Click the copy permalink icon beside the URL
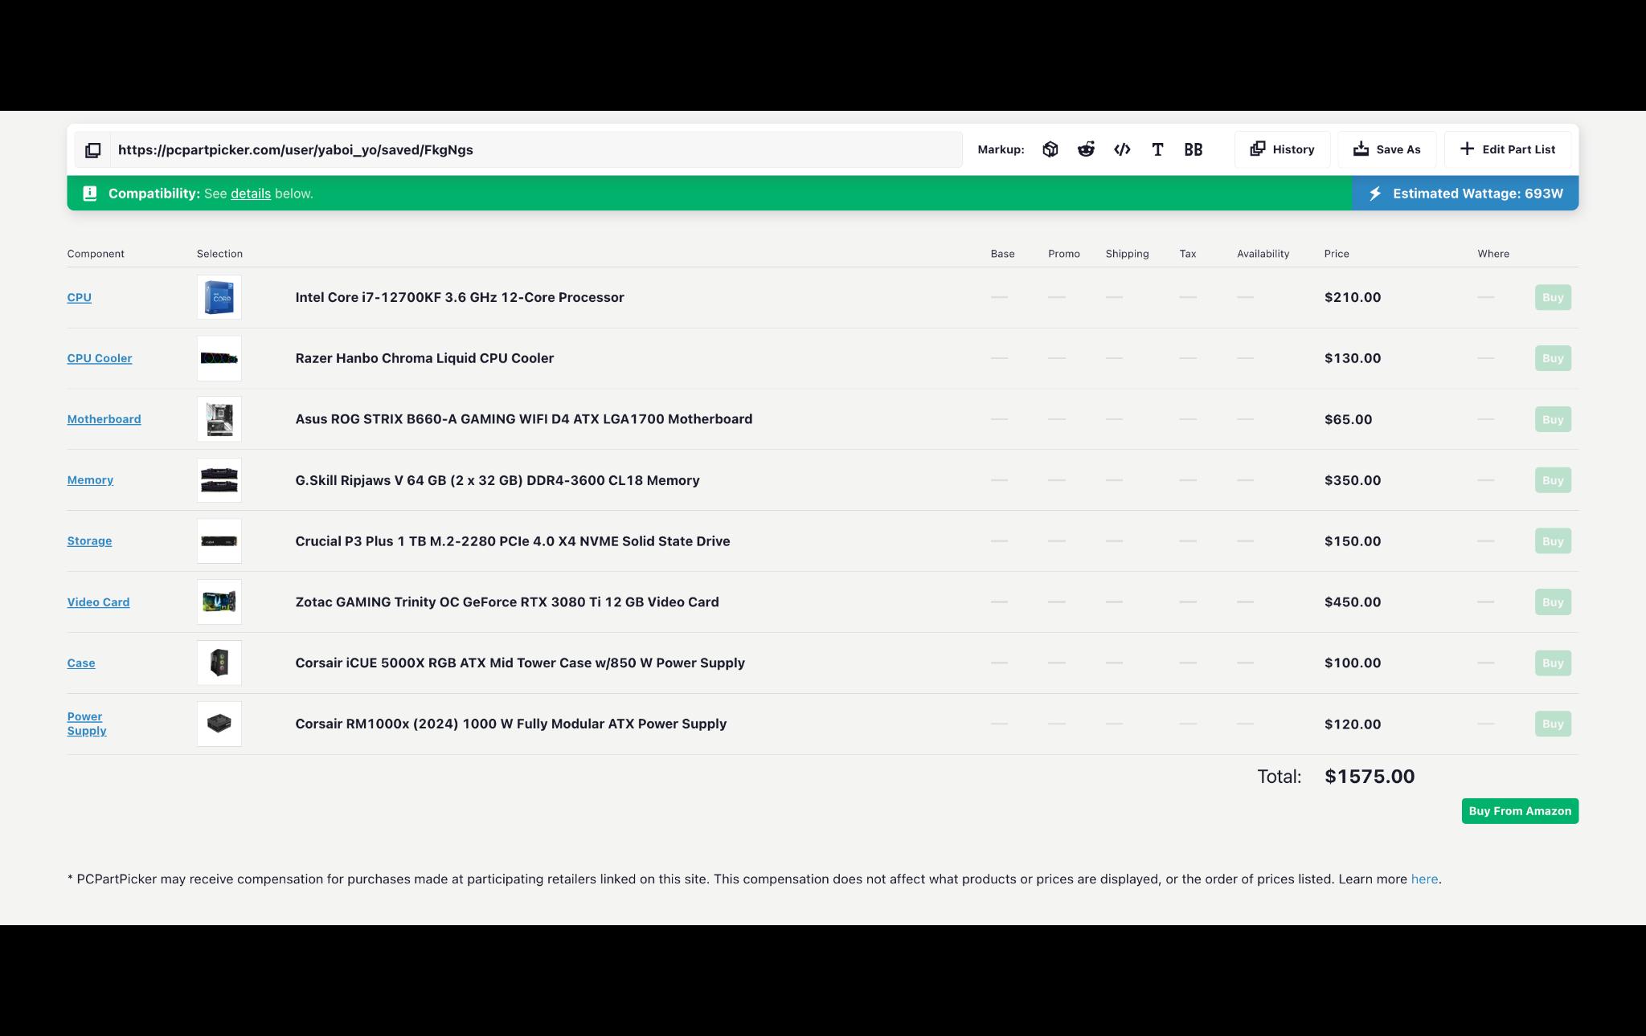This screenshot has width=1646, height=1036. point(93,150)
